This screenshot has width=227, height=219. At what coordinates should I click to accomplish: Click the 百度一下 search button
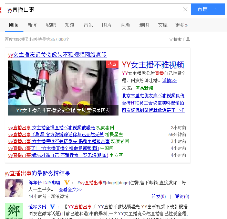click(208, 9)
